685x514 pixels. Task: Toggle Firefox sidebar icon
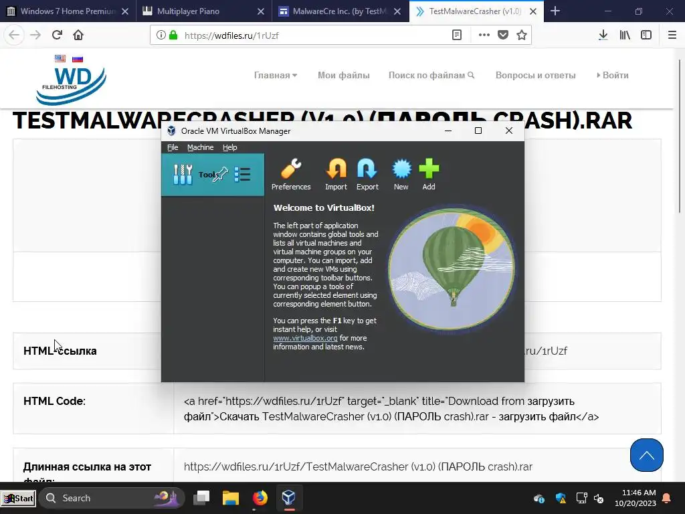click(x=646, y=35)
